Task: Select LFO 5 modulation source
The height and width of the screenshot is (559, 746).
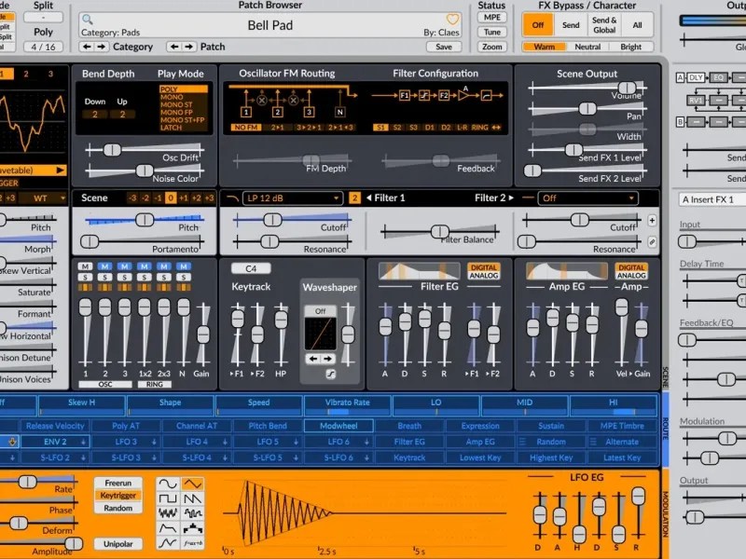Action: pos(268,442)
